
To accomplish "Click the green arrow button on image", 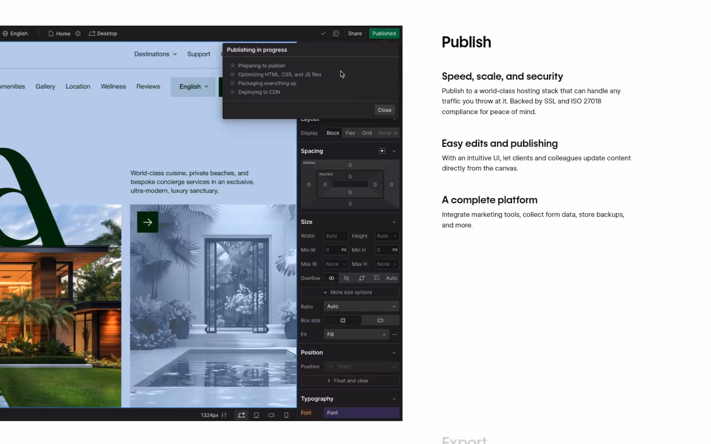I will tap(147, 222).
